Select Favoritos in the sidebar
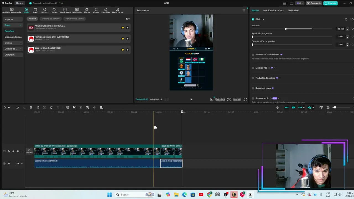 pyautogui.click(x=9, y=31)
